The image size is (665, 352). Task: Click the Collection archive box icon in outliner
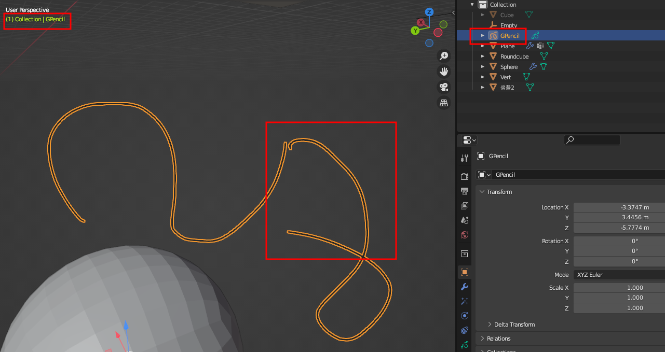(x=483, y=5)
